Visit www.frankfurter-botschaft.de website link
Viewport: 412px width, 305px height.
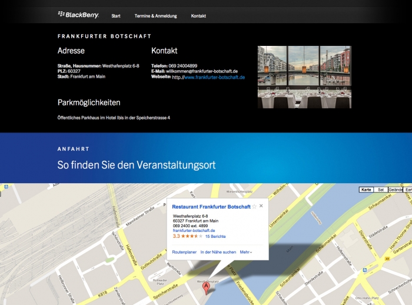215,77
